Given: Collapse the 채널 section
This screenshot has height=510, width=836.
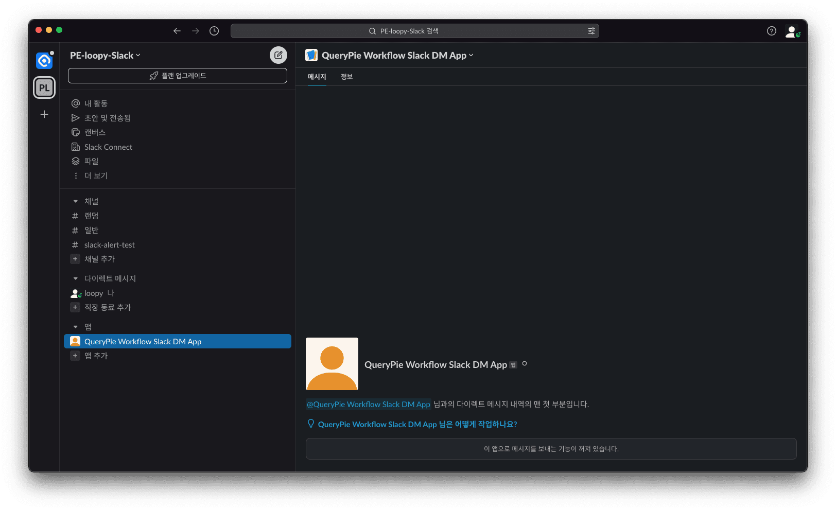Looking at the screenshot, I should pos(76,201).
